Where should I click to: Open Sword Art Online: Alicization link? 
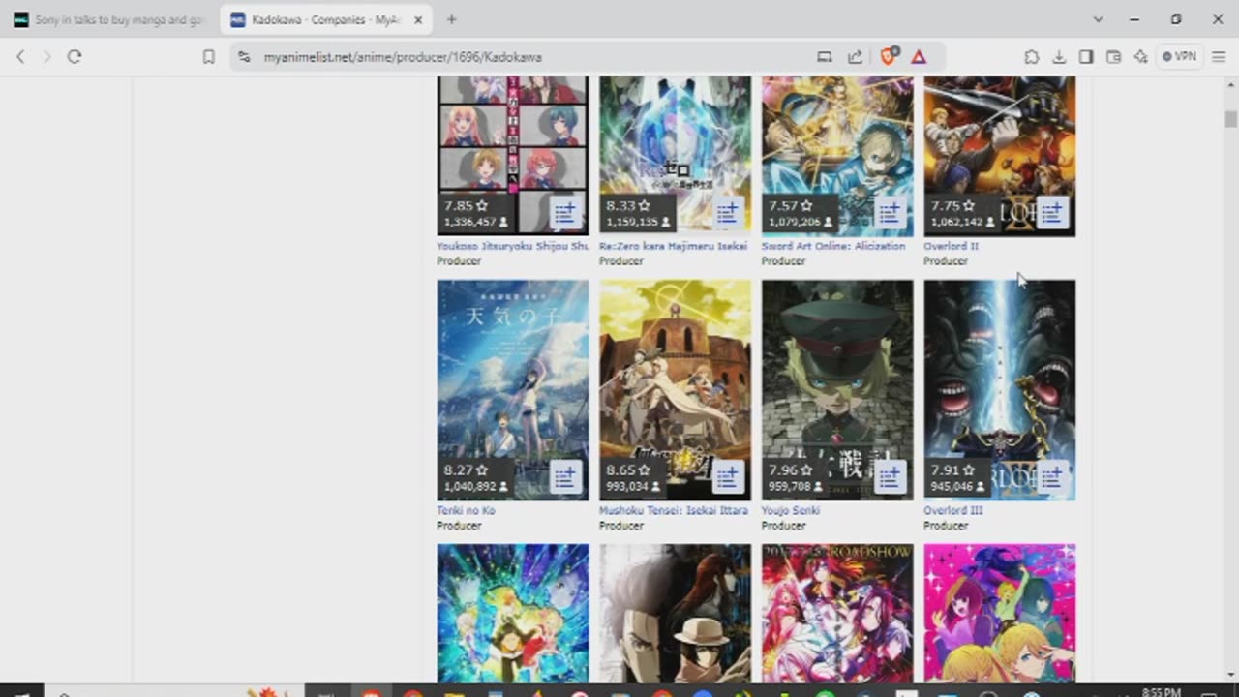[x=833, y=246]
